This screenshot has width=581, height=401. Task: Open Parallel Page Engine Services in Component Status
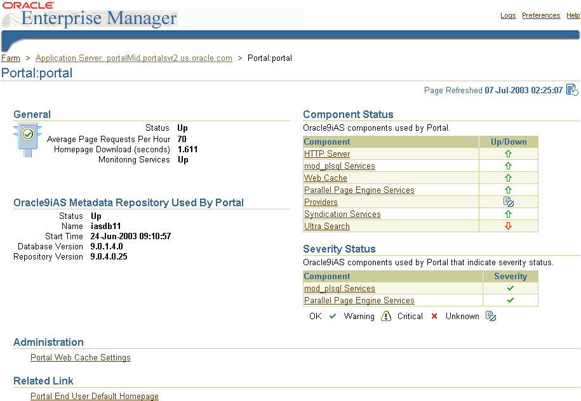point(359,190)
